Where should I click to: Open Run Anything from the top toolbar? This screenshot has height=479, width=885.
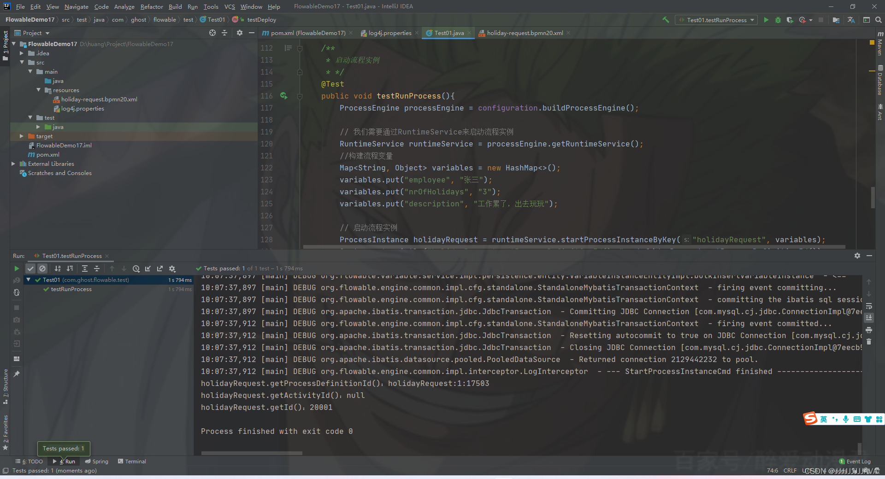coord(867,20)
